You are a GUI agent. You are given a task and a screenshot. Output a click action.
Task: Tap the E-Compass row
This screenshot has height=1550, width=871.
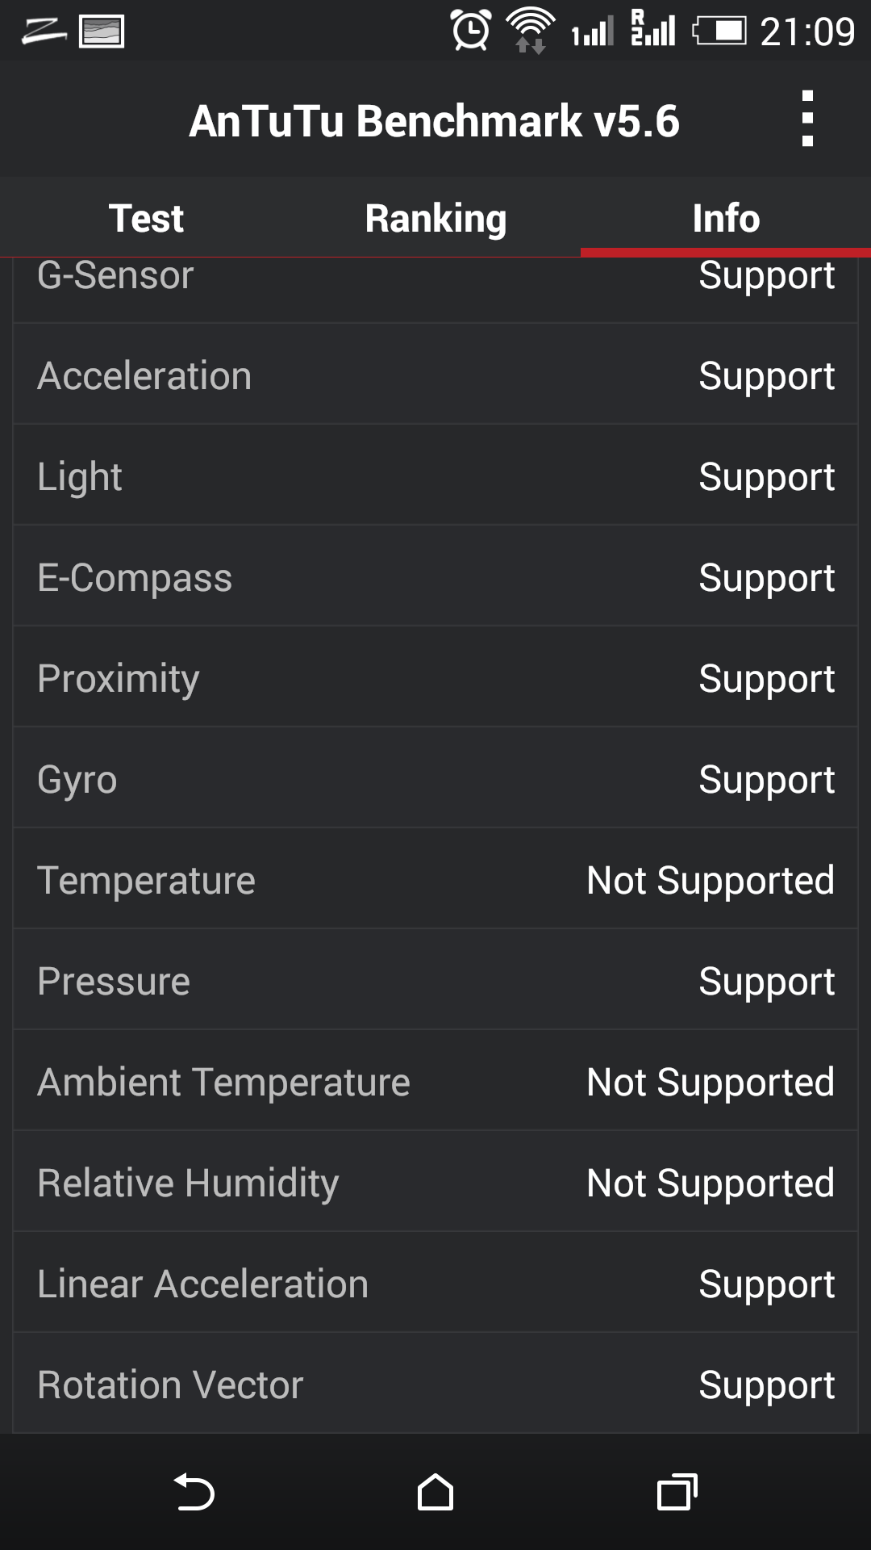pyautogui.click(x=435, y=576)
